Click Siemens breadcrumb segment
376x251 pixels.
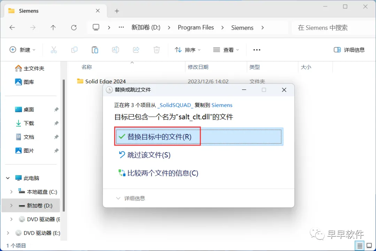click(242, 28)
